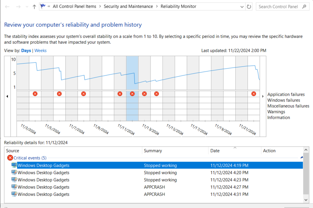Click the Information row label
The image size is (313, 208).
279,117
